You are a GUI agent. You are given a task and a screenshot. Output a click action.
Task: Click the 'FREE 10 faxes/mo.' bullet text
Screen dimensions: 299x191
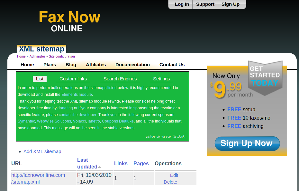(249, 118)
